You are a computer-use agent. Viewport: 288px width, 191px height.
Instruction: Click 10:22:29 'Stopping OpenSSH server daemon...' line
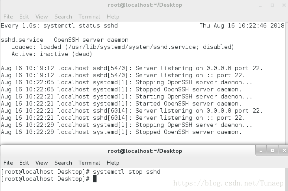click(x=126, y=125)
